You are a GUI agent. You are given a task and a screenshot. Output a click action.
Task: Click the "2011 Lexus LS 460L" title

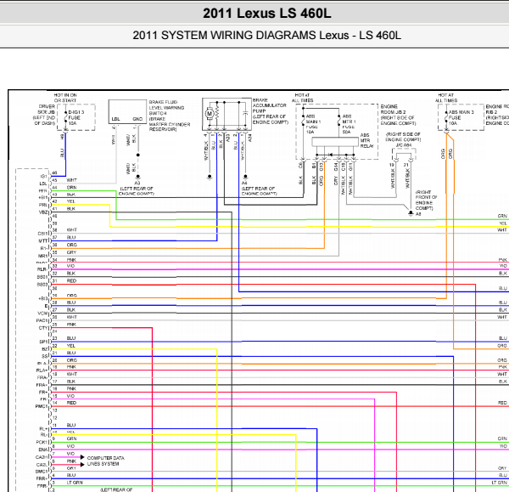[267, 14]
